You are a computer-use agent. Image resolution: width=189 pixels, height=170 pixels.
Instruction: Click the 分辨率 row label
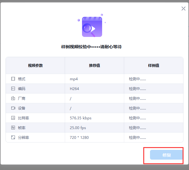click(x=23, y=138)
